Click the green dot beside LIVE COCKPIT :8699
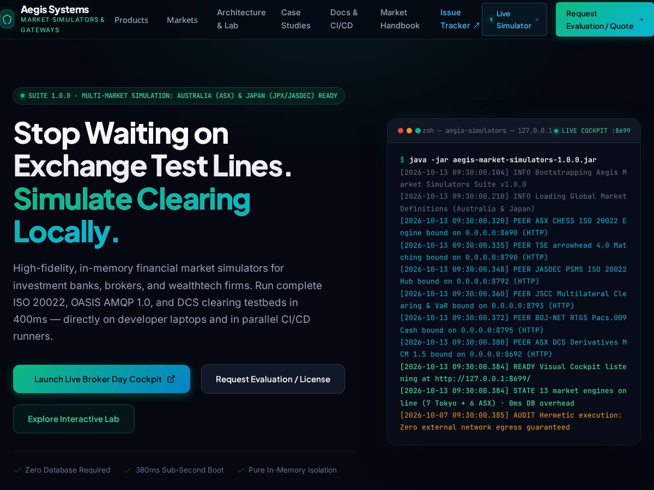This screenshot has height=490, width=654. click(x=556, y=131)
